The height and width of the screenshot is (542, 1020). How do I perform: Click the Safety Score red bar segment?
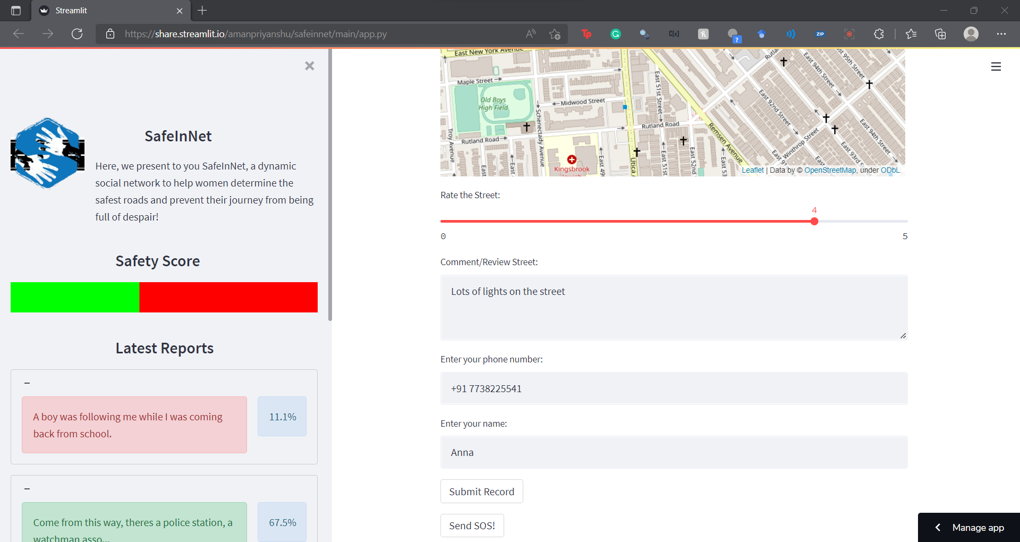[x=228, y=297]
